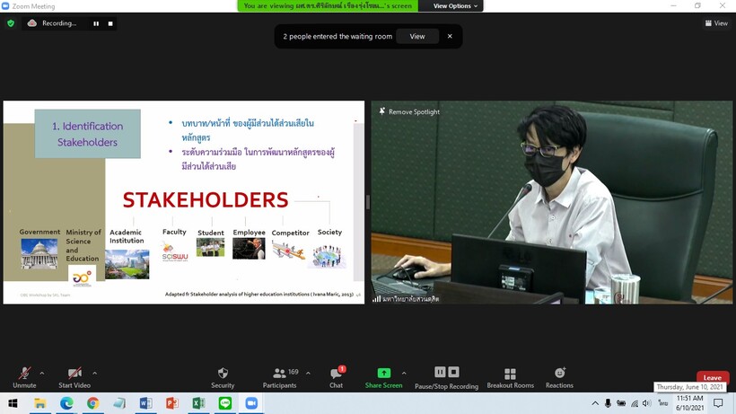Switch Thai input language indicator
The width and height of the screenshot is (736, 414).
(662, 403)
